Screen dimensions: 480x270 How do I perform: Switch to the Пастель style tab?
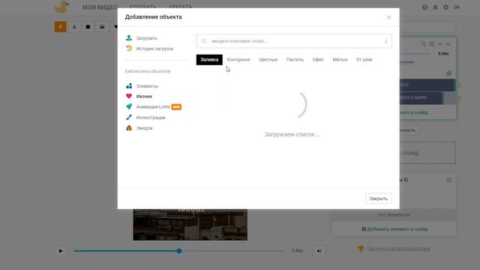(x=295, y=60)
